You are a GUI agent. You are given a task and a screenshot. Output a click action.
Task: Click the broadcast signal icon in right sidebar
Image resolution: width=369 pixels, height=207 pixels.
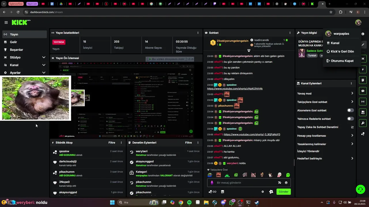363,101
